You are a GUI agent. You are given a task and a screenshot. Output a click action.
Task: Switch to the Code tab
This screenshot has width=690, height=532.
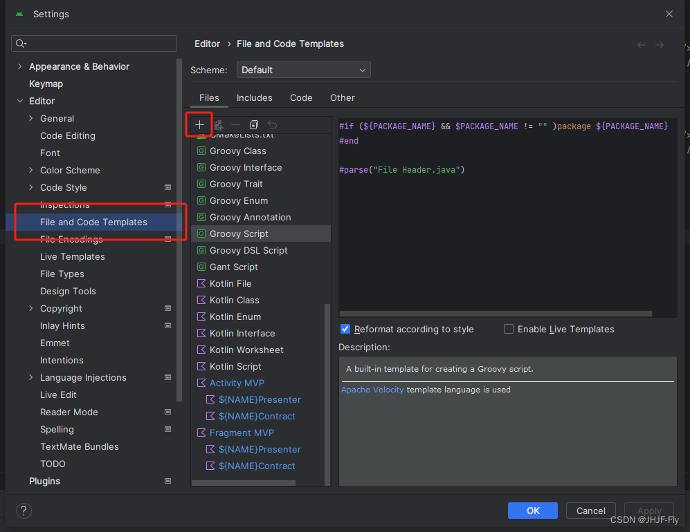301,97
